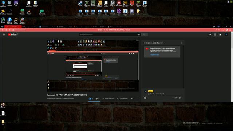Image resolution: width=233 pixels, height=131 pixels.
Task: Open the blue S app desktop shortcut
Action: pos(9,21)
